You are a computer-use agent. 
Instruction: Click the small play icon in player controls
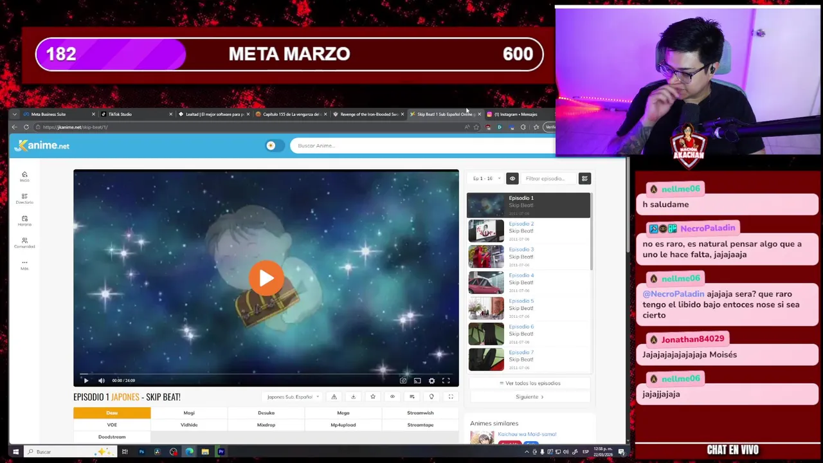(86, 381)
